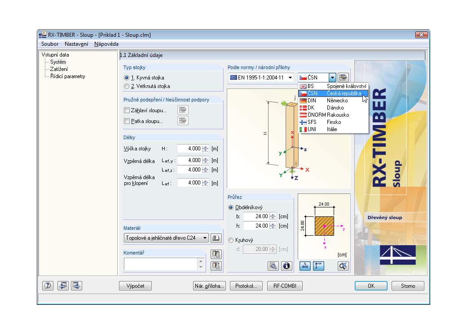
Task: Go to previous input window icon
Action: [x=63, y=286]
